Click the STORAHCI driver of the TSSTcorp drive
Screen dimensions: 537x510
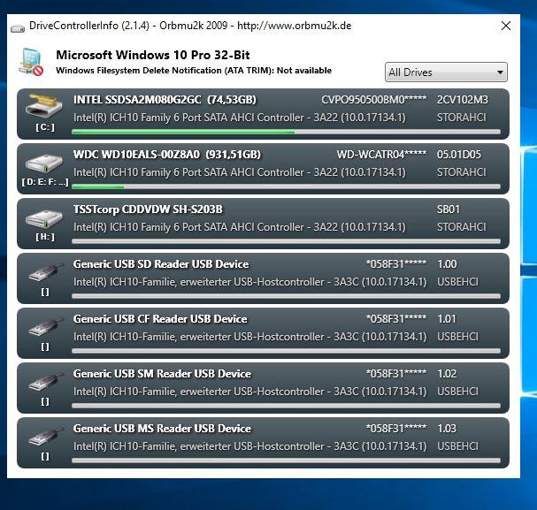point(461,227)
